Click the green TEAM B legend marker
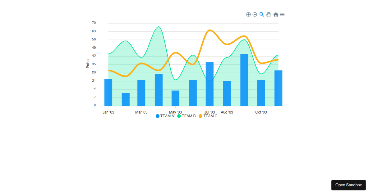The image size is (373, 196). pyautogui.click(x=179, y=116)
